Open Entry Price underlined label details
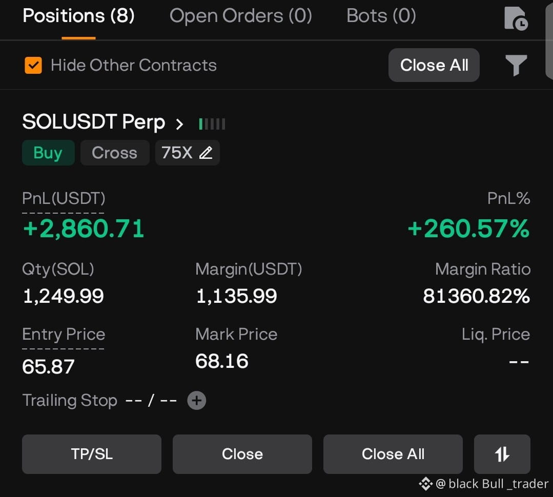This screenshot has height=497, width=553. point(64,334)
